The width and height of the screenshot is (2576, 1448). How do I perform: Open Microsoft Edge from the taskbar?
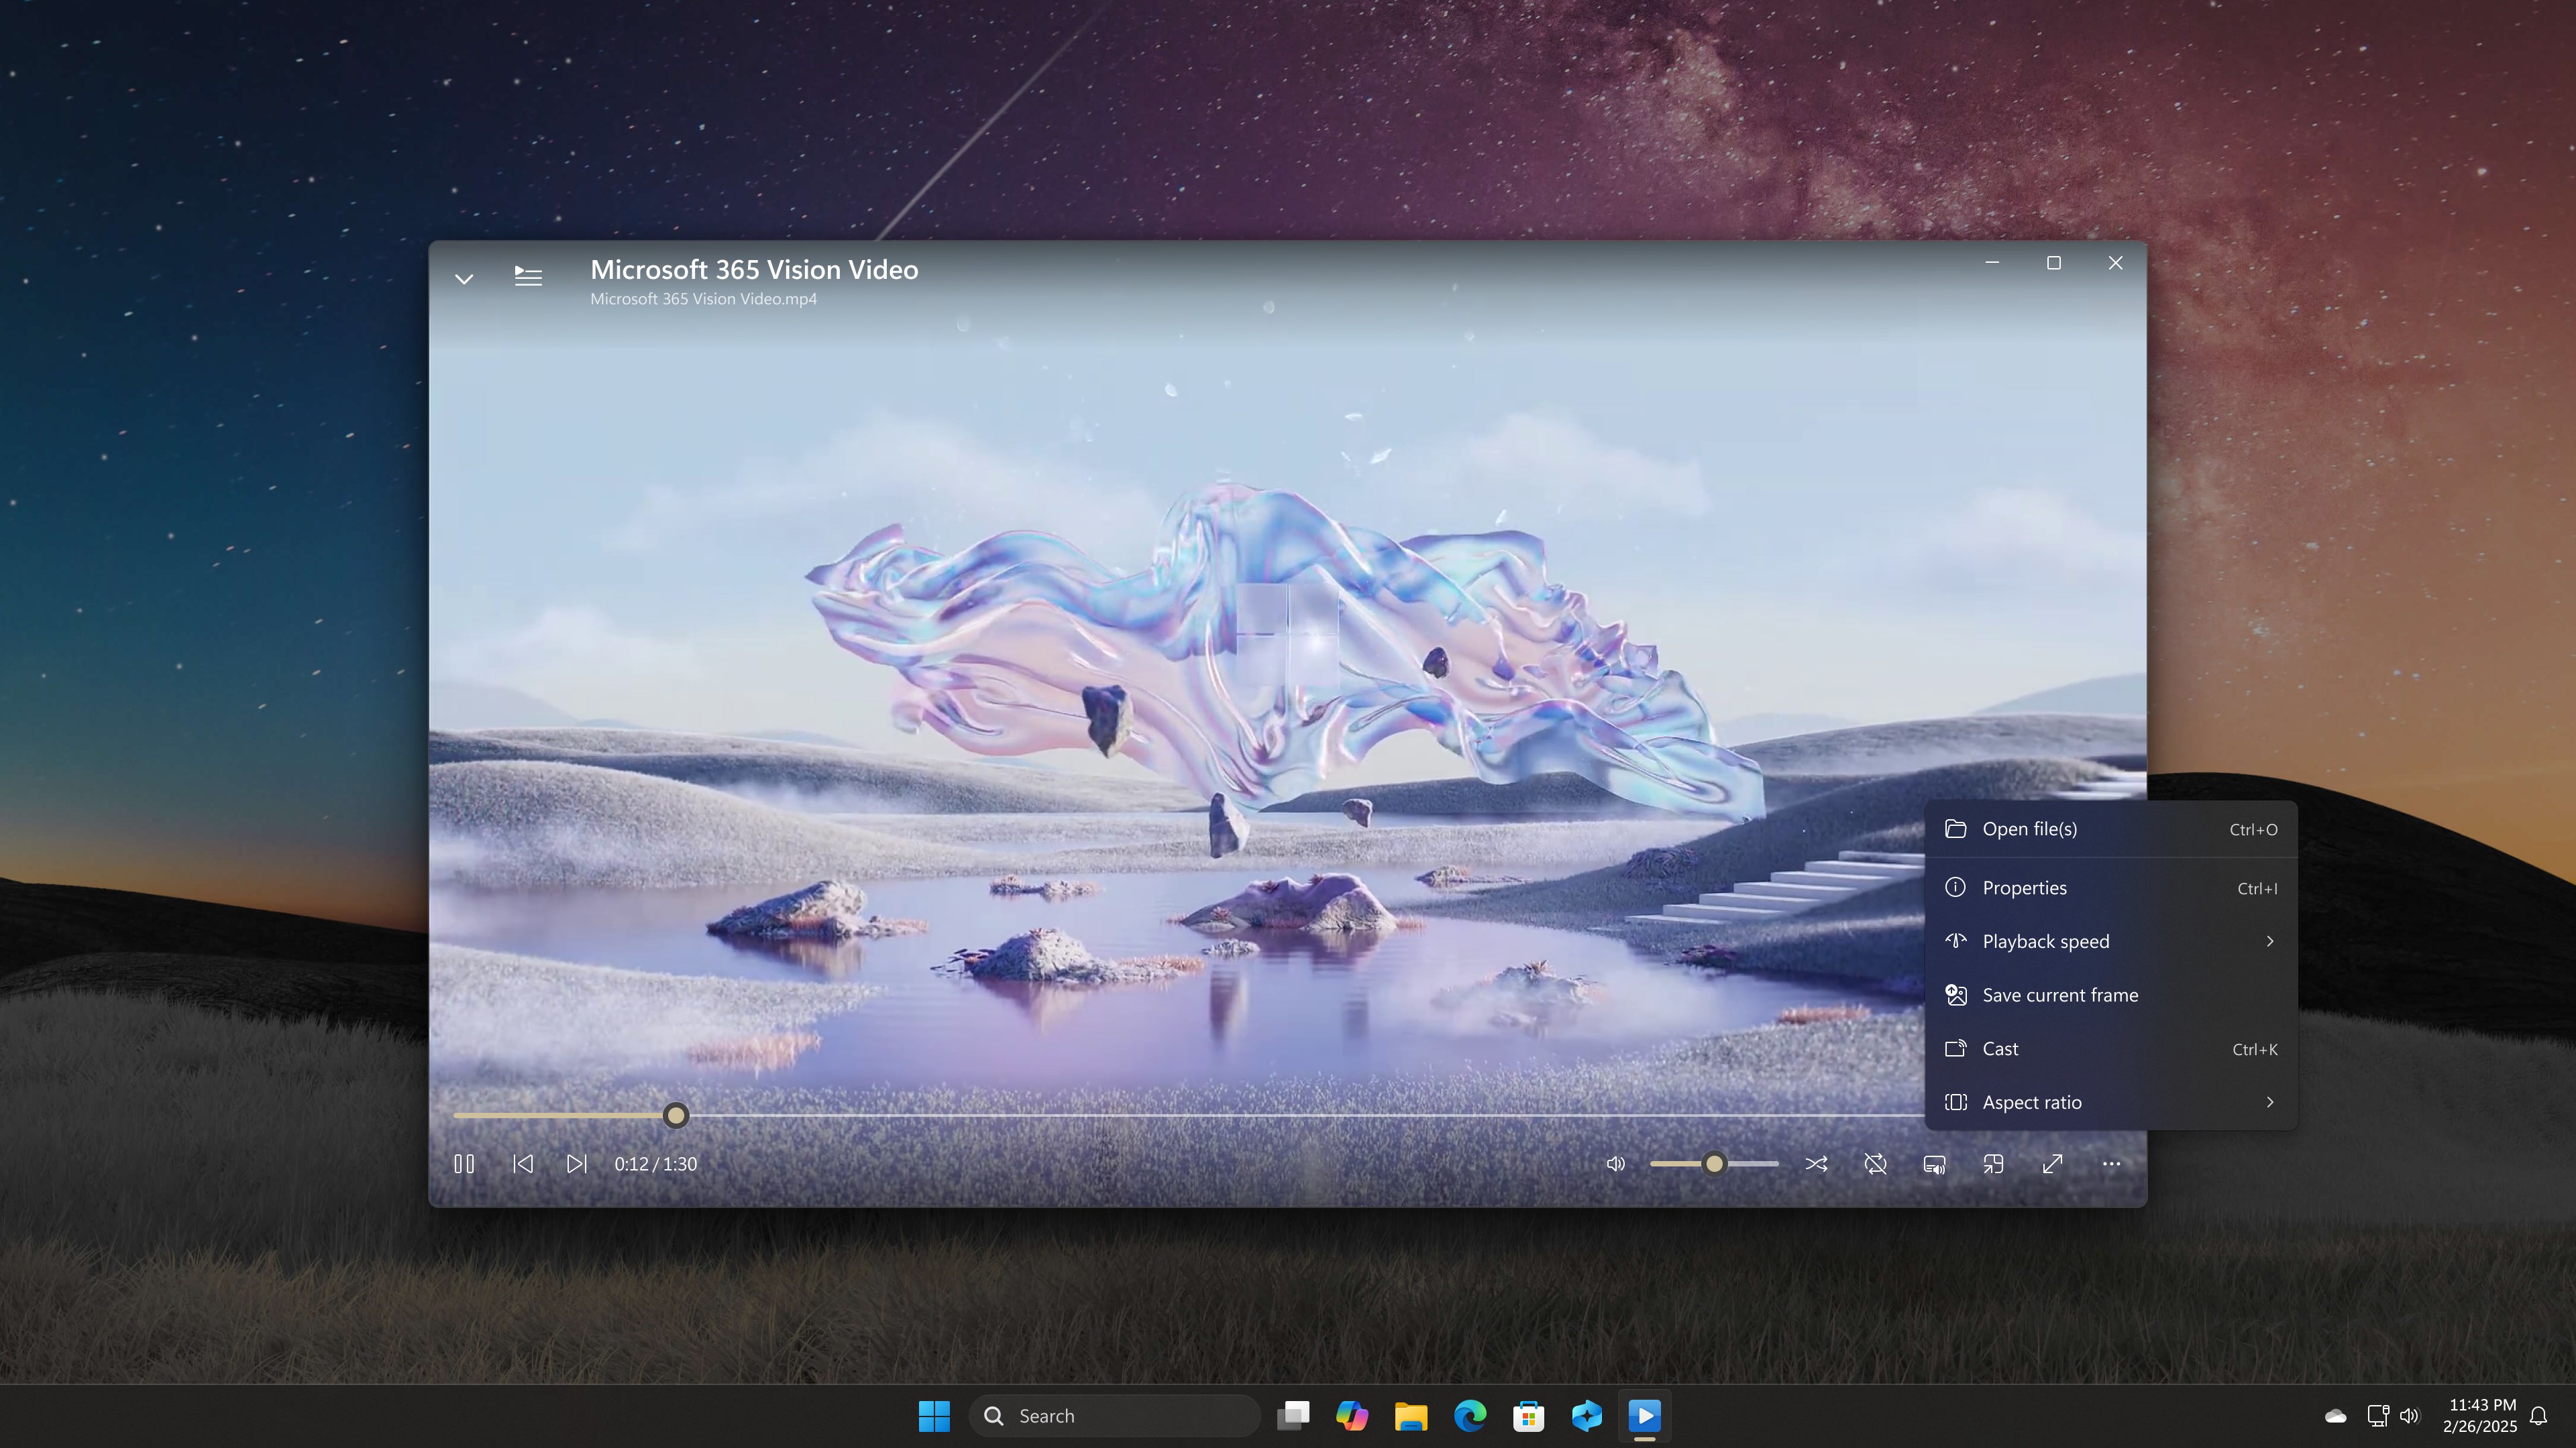[1469, 1415]
